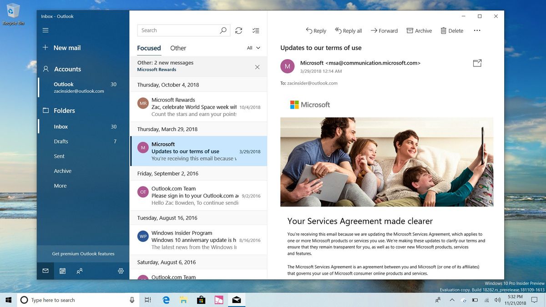Archive the open email
546x307 pixels.
point(419,30)
